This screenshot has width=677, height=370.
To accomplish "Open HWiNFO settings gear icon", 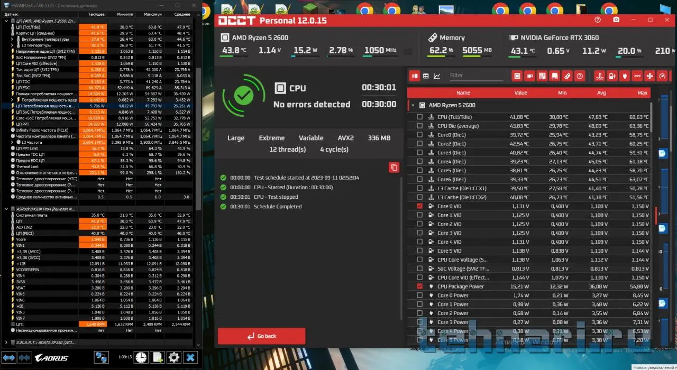I will pos(174,357).
